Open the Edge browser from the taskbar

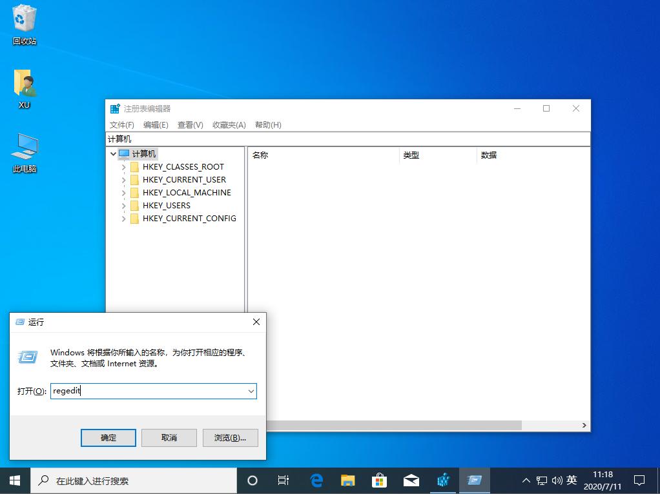coord(316,480)
